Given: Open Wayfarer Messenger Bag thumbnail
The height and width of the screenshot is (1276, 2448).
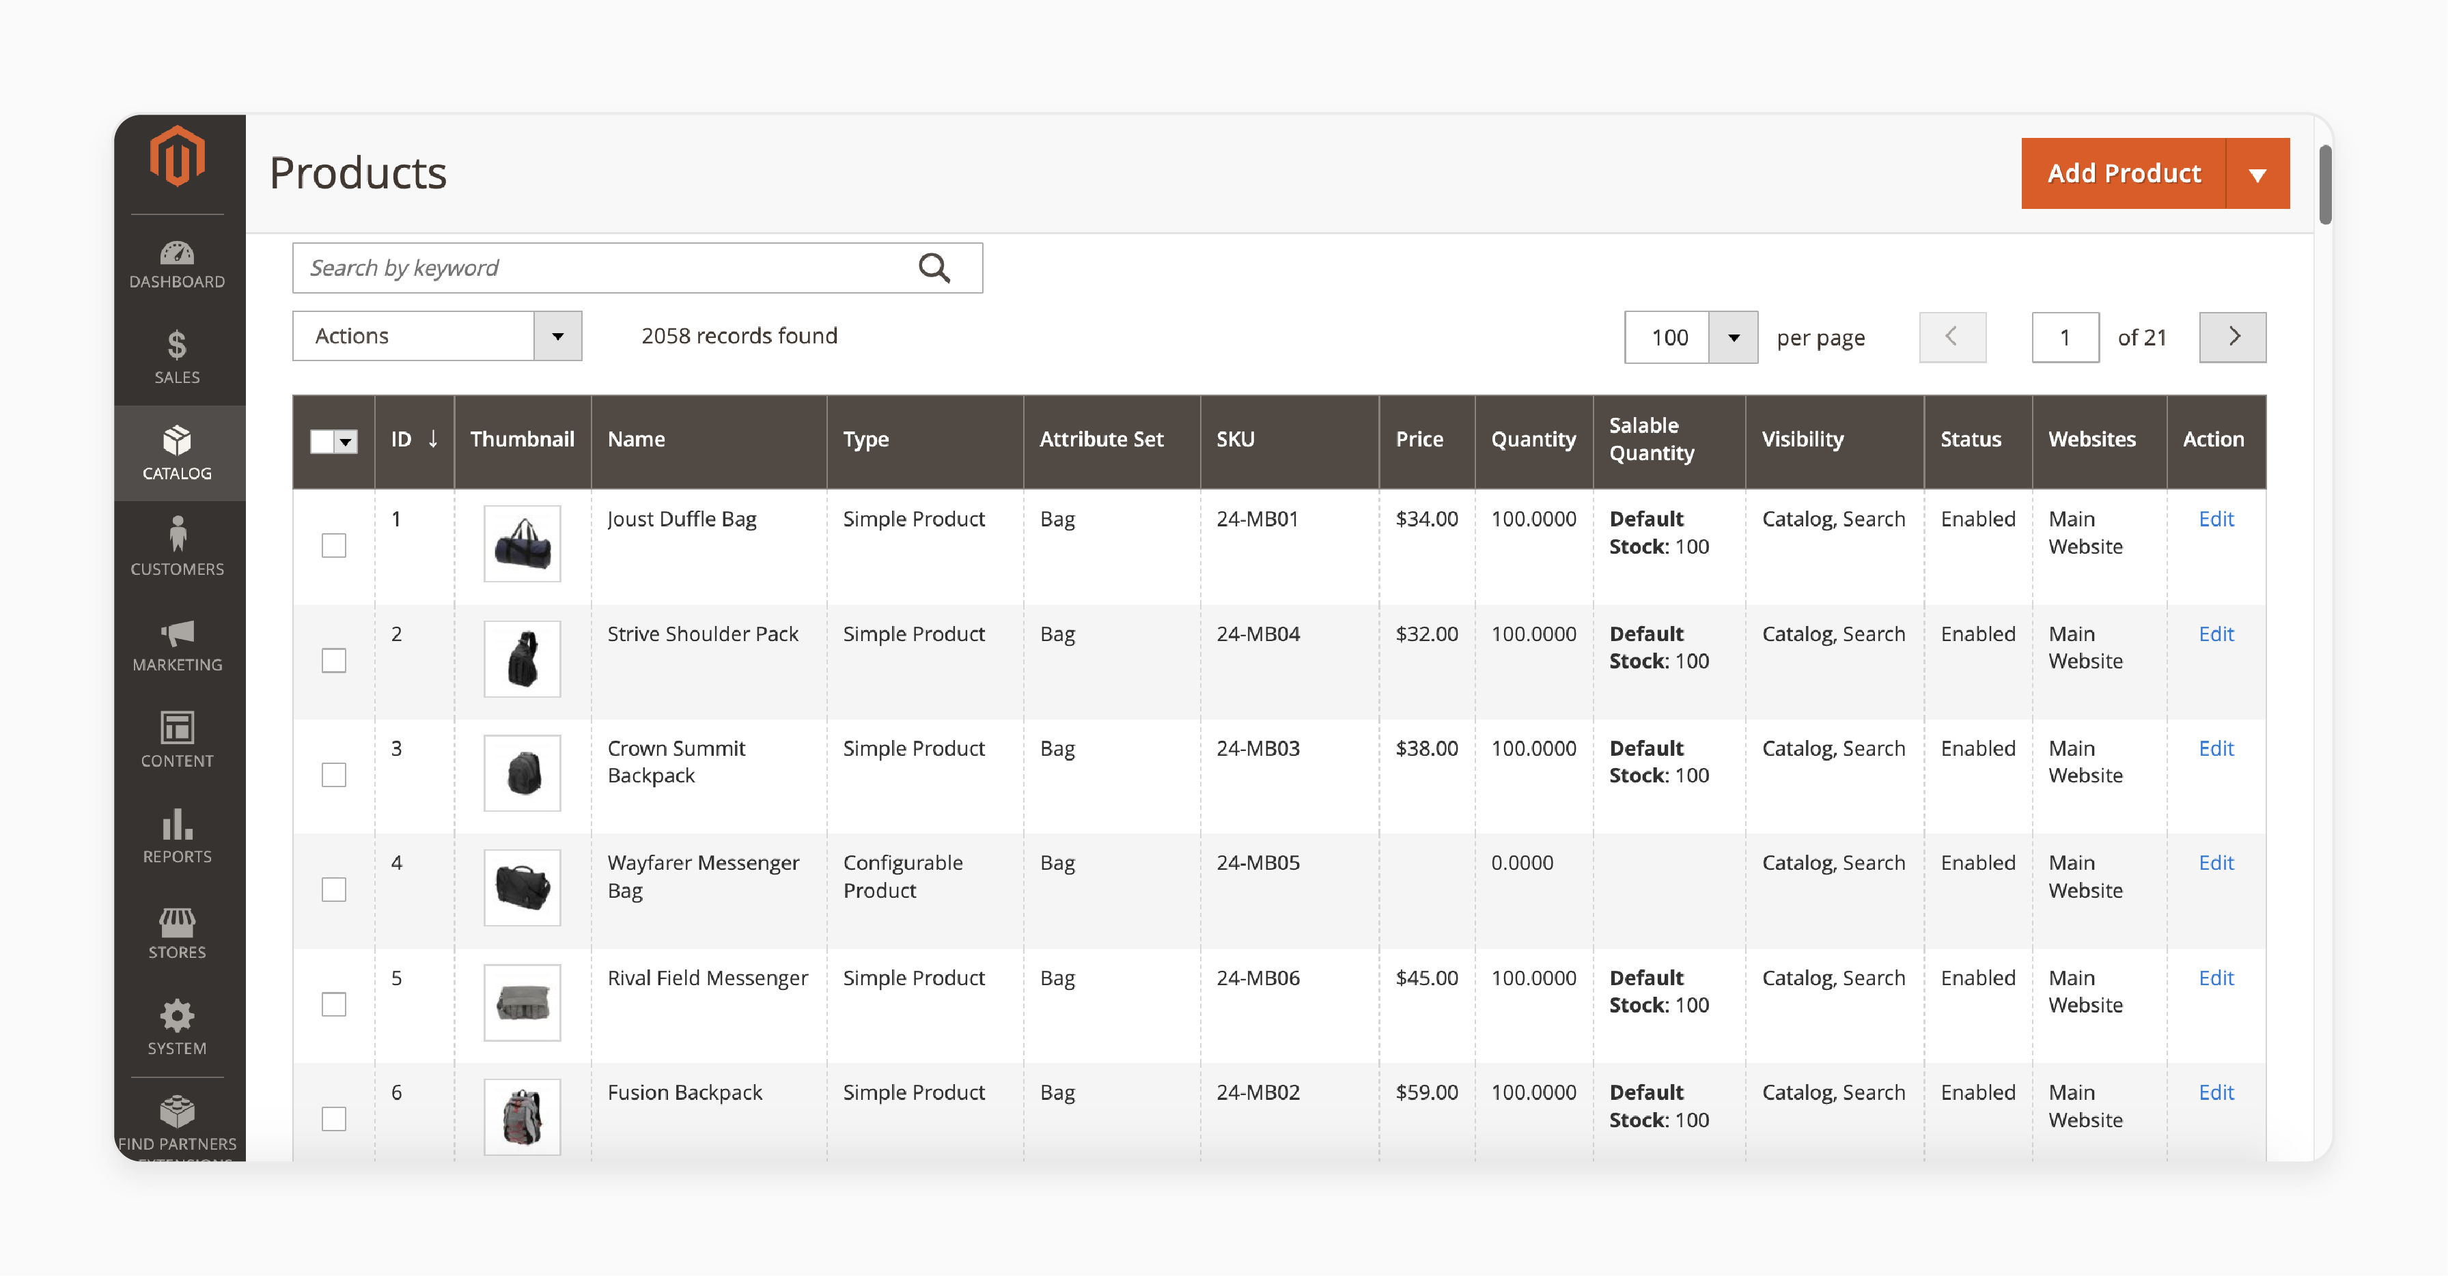Looking at the screenshot, I should point(522,888).
